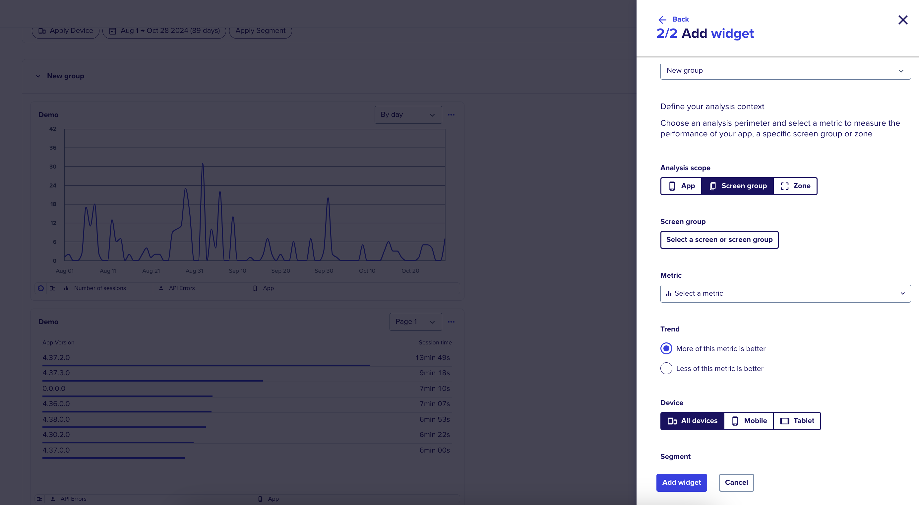919x505 pixels.
Task: Click the bar chart icon in metric field
Action: 669,294
